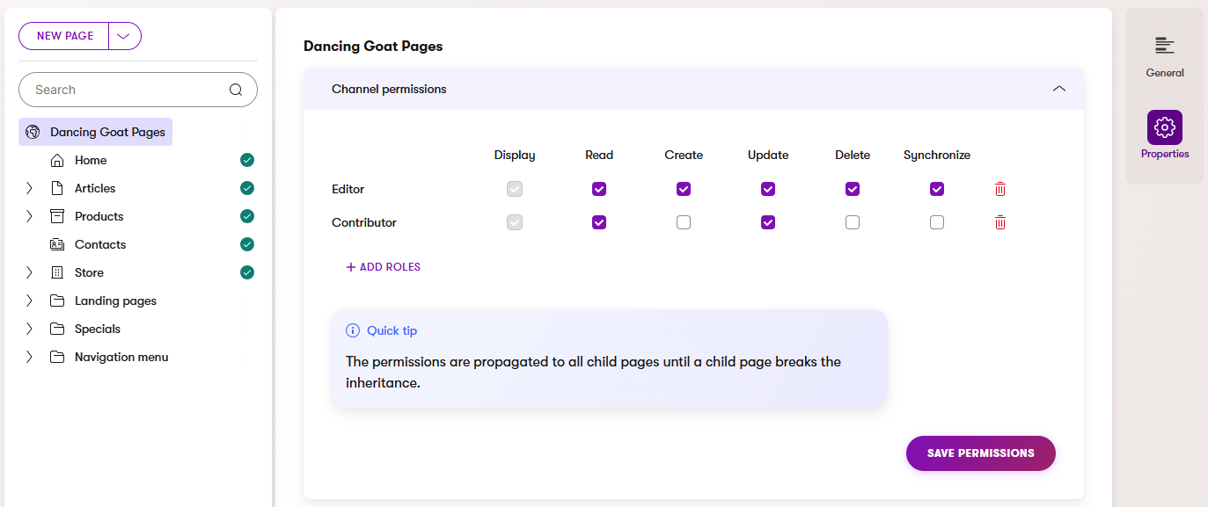Enable Create permission for Contributor
The width and height of the screenshot is (1208, 507).
click(684, 222)
